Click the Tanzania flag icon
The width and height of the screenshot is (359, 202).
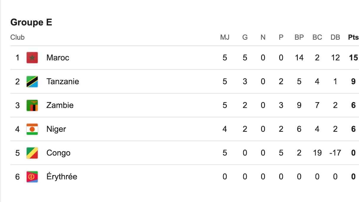(32, 82)
